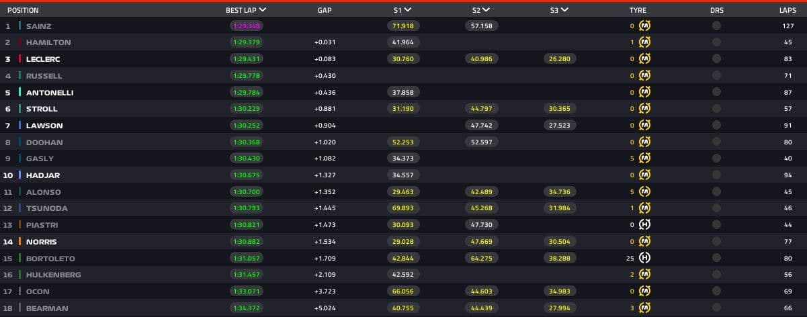Screen dimensions: 807x317
Task: Open the S1 sector column dropdown
Action: (408, 10)
